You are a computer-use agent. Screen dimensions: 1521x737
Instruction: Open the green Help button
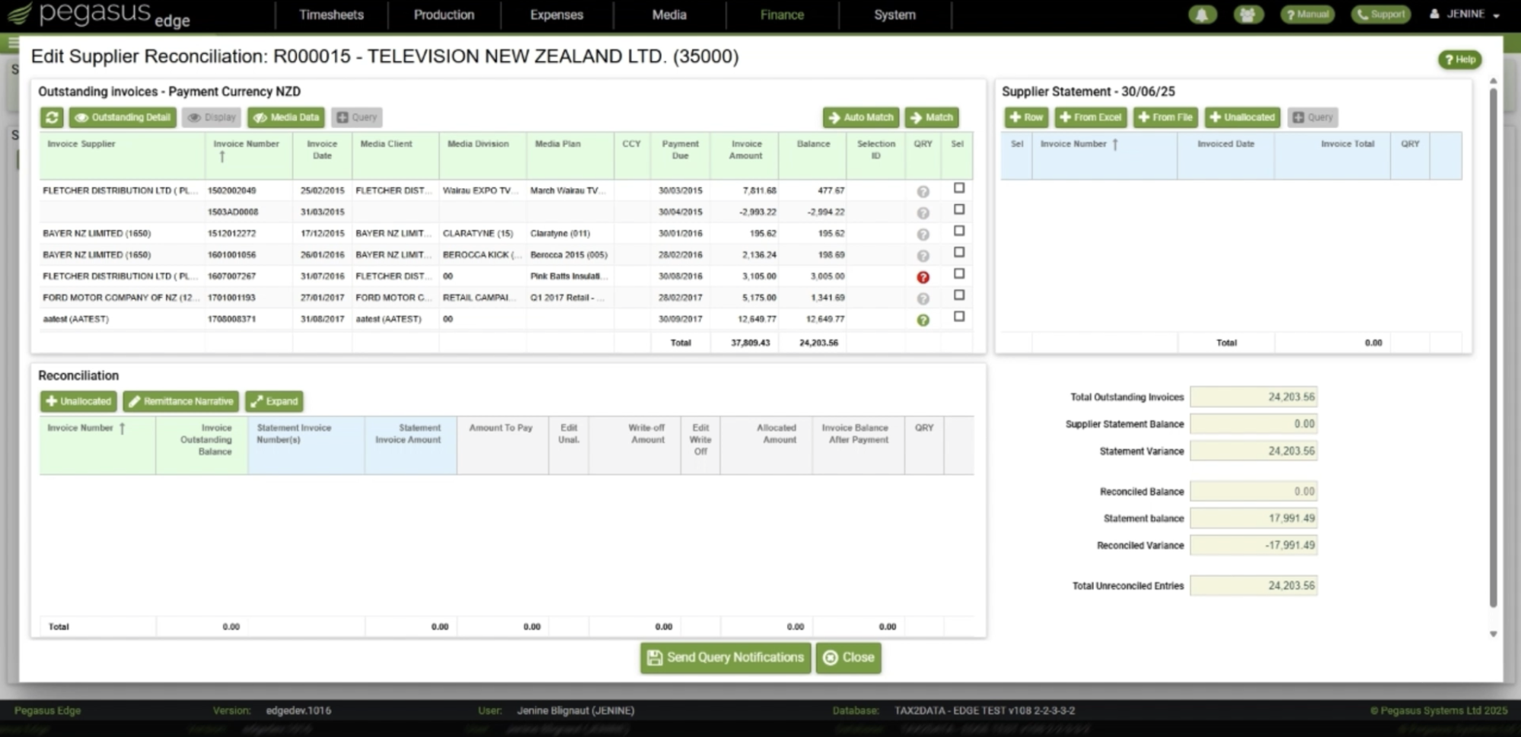[1459, 59]
